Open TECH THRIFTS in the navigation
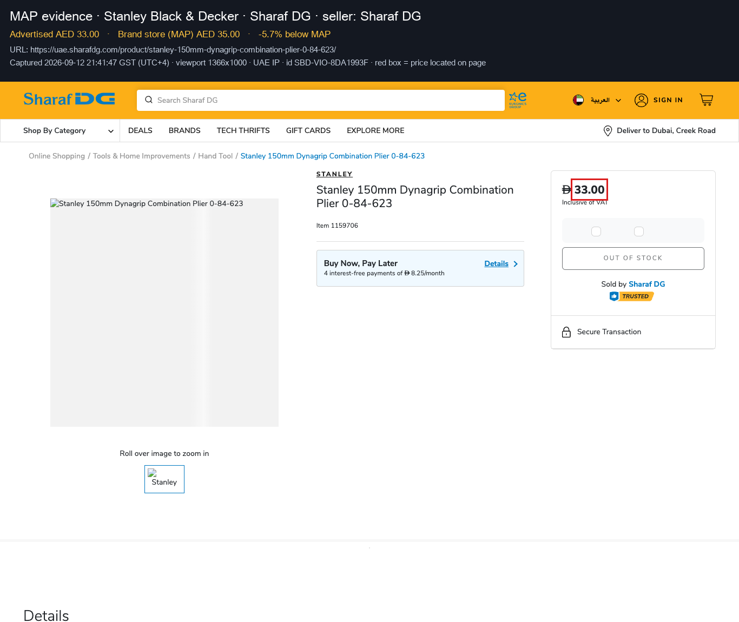Screen dimensions: 739x622 click(x=243, y=131)
